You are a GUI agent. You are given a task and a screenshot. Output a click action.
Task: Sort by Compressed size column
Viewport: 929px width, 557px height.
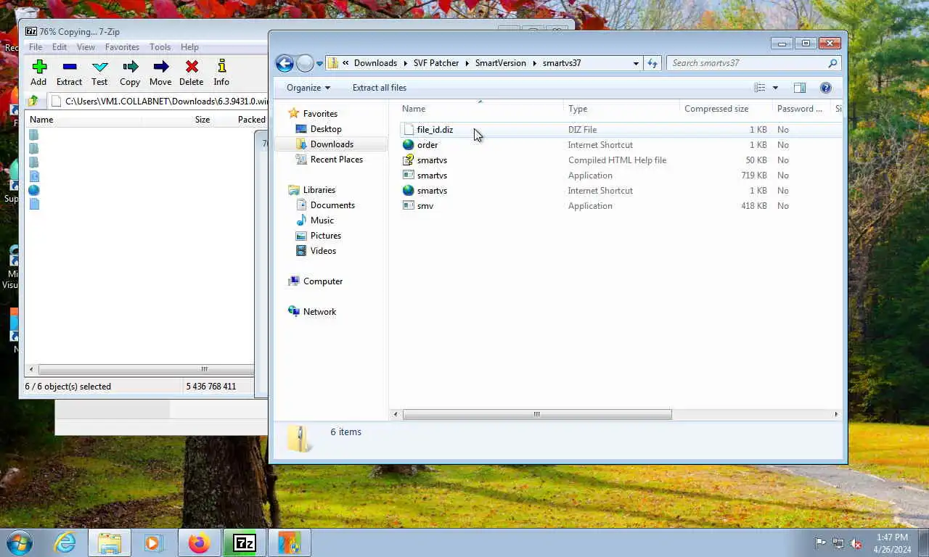tap(726, 109)
